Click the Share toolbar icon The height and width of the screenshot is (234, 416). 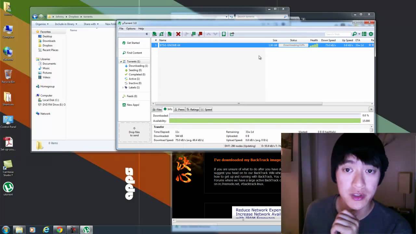(x=232, y=34)
